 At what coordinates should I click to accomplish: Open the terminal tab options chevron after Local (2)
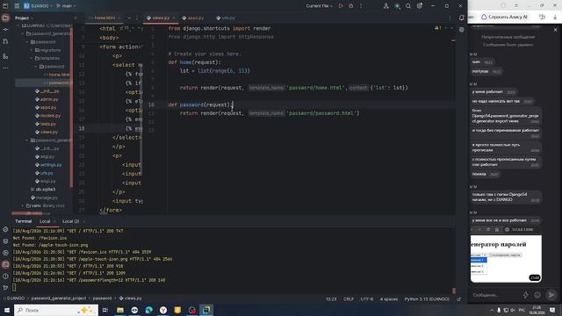84,221
